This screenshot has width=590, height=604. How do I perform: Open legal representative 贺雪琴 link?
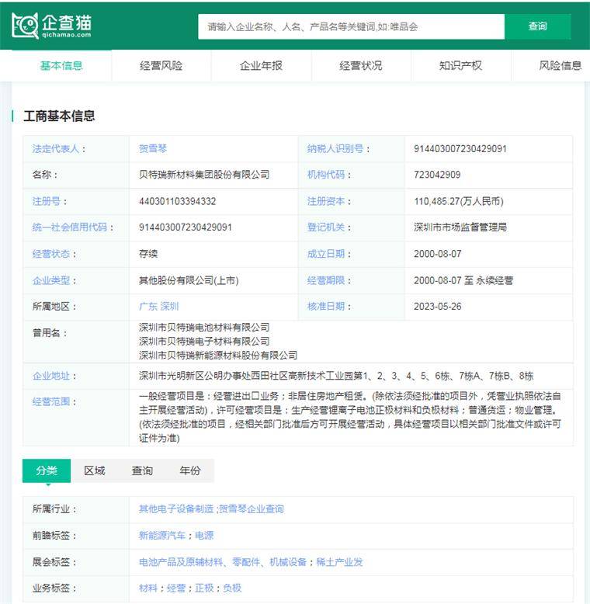[x=153, y=149]
